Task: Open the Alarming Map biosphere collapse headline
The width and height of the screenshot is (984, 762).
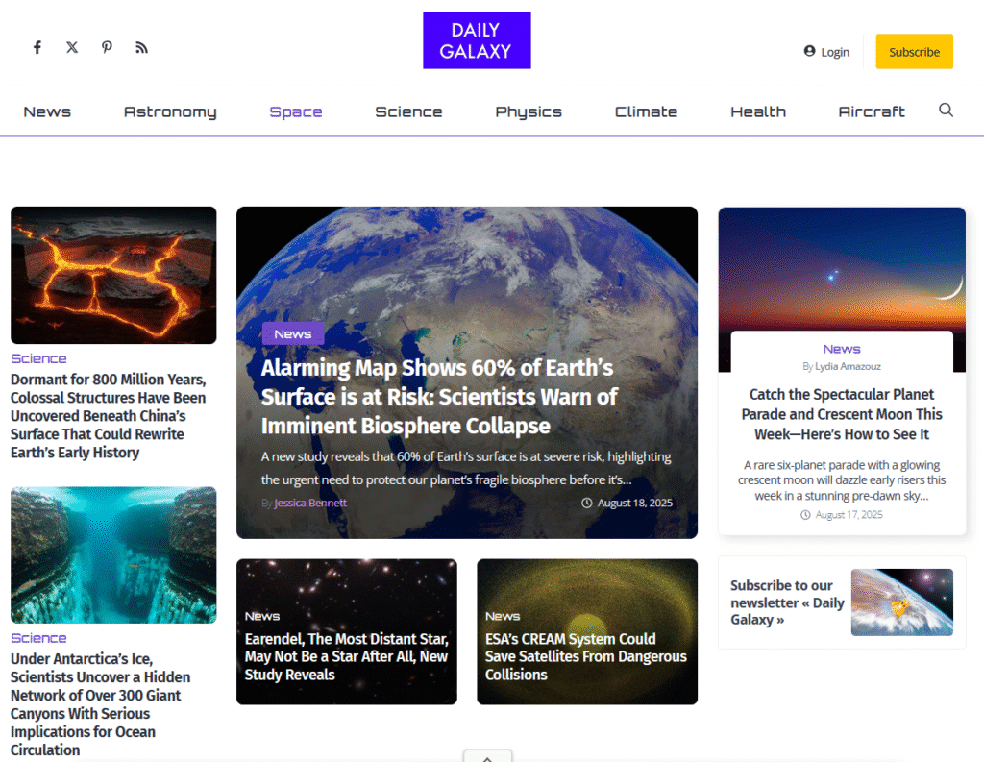Action: pos(438,397)
